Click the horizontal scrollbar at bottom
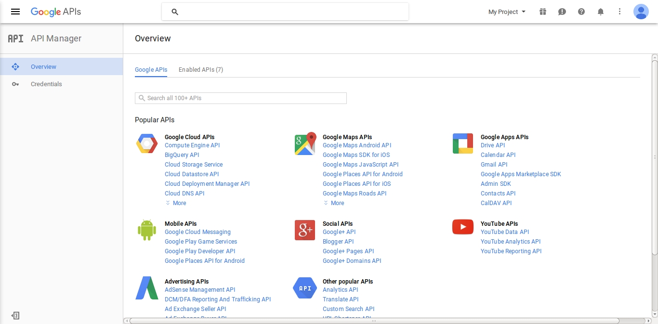Viewport: 658px width, 324px height. (374, 321)
